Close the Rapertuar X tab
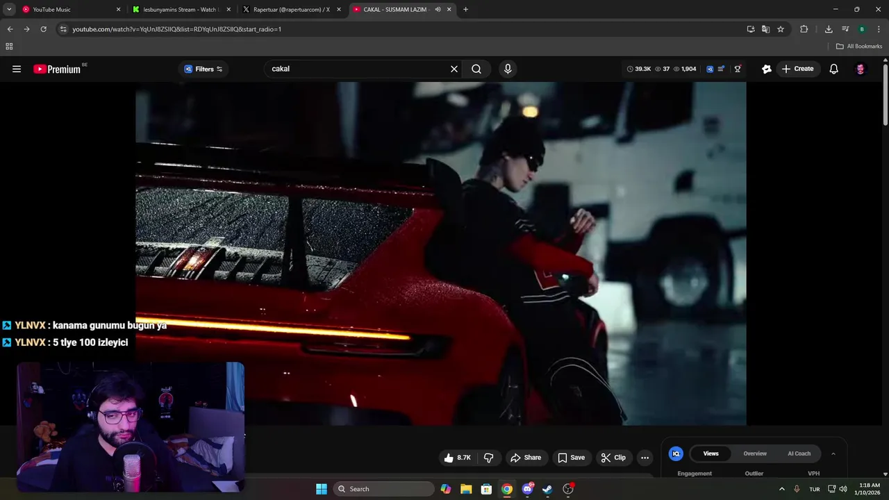 pos(339,10)
